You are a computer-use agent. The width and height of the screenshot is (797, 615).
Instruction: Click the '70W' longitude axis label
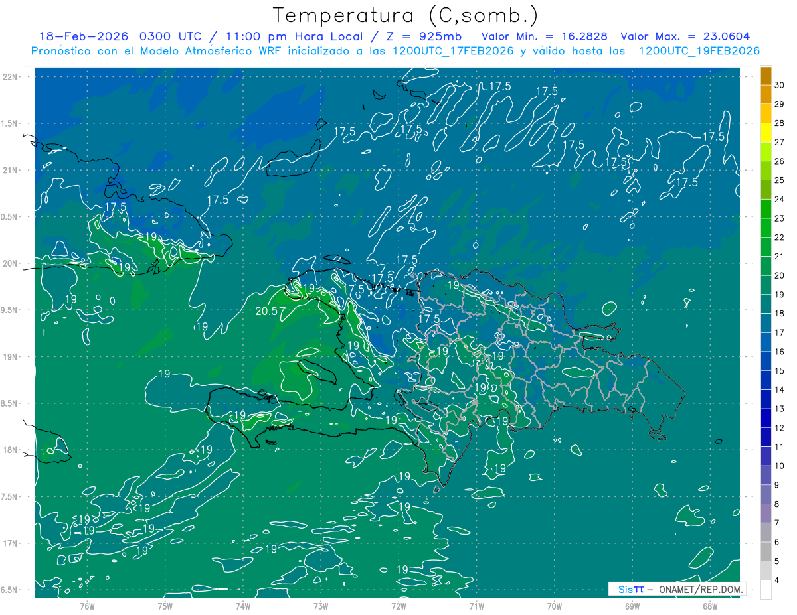(554, 606)
